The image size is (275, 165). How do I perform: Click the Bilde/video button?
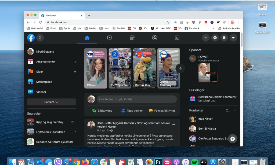click(102, 111)
